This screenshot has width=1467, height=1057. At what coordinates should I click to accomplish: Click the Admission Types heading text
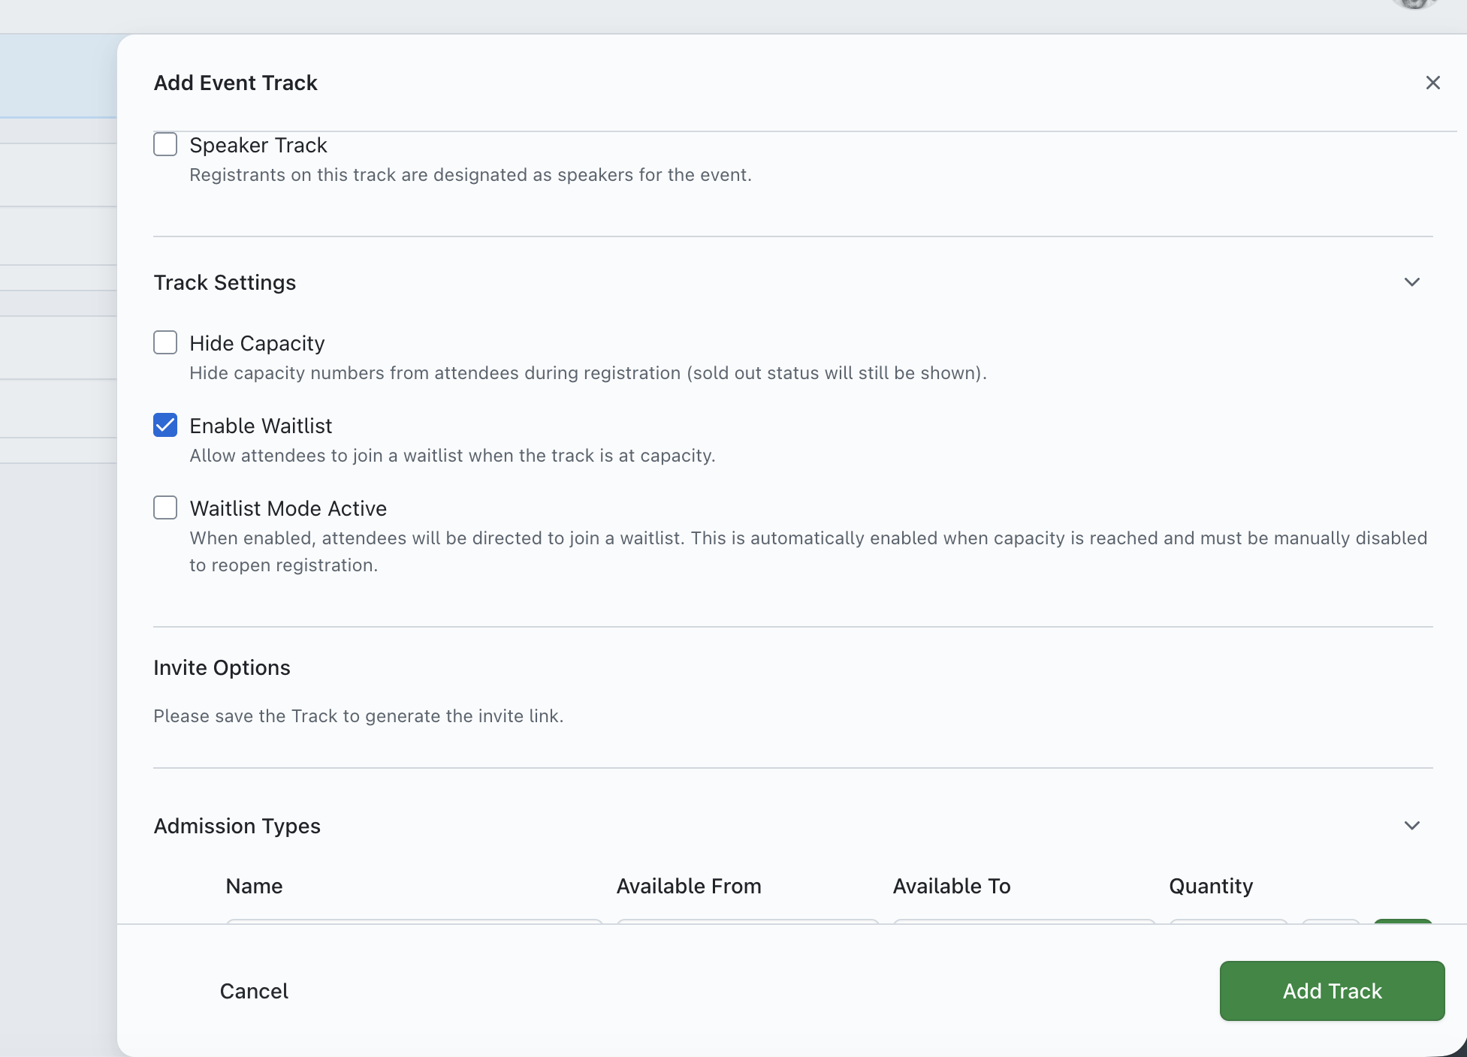[x=237, y=826]
